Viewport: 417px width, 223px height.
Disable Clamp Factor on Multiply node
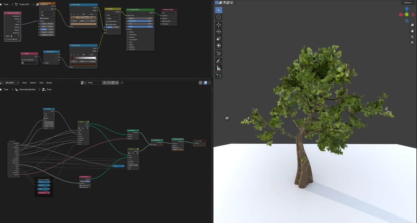107,24
